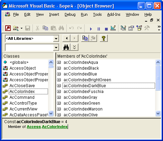Open the search text combo box dropdown arrow
The height and width of the screenshot is (141, 163).
56,47
